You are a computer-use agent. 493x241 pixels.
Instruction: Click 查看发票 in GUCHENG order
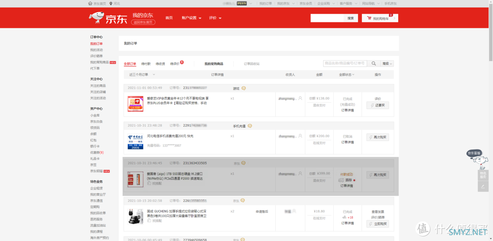point(378,211)
